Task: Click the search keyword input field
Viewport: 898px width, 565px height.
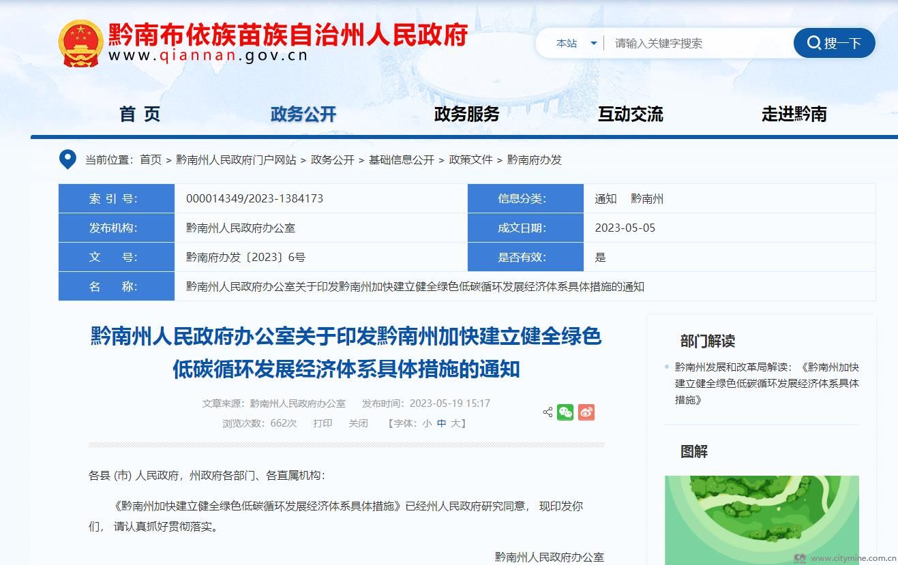Action: pyautogui.click(x=699, y=43)
